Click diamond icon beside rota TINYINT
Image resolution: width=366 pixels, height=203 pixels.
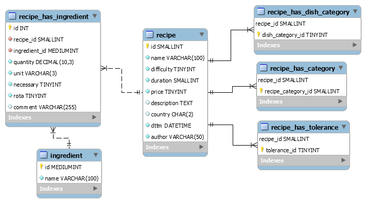[x=10, y=95]
